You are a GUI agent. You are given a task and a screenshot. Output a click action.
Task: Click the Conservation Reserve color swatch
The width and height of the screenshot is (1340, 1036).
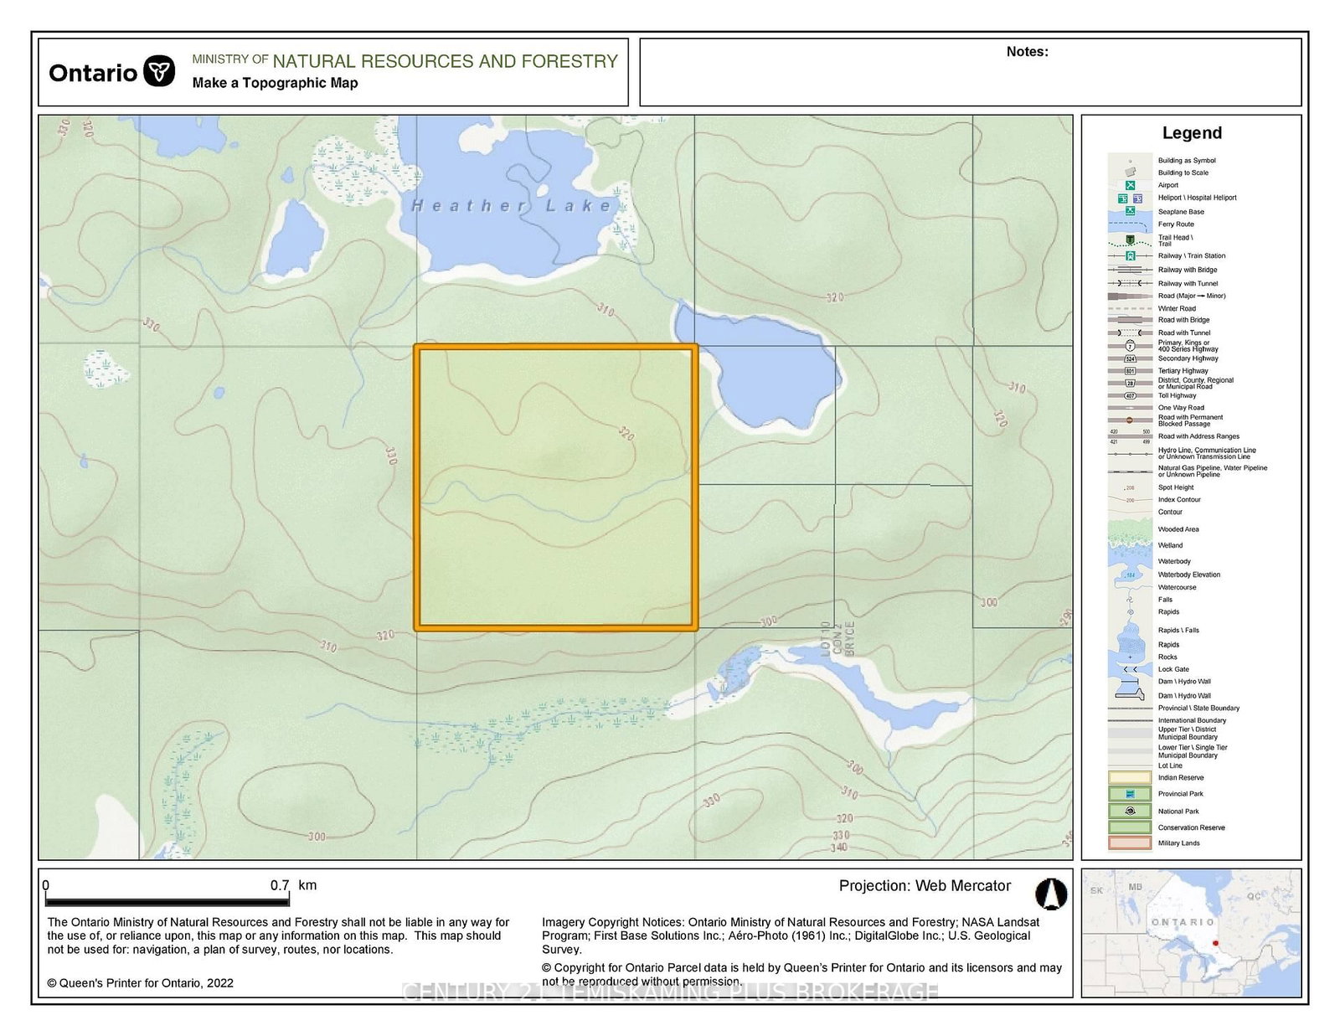coord(1130,827)
